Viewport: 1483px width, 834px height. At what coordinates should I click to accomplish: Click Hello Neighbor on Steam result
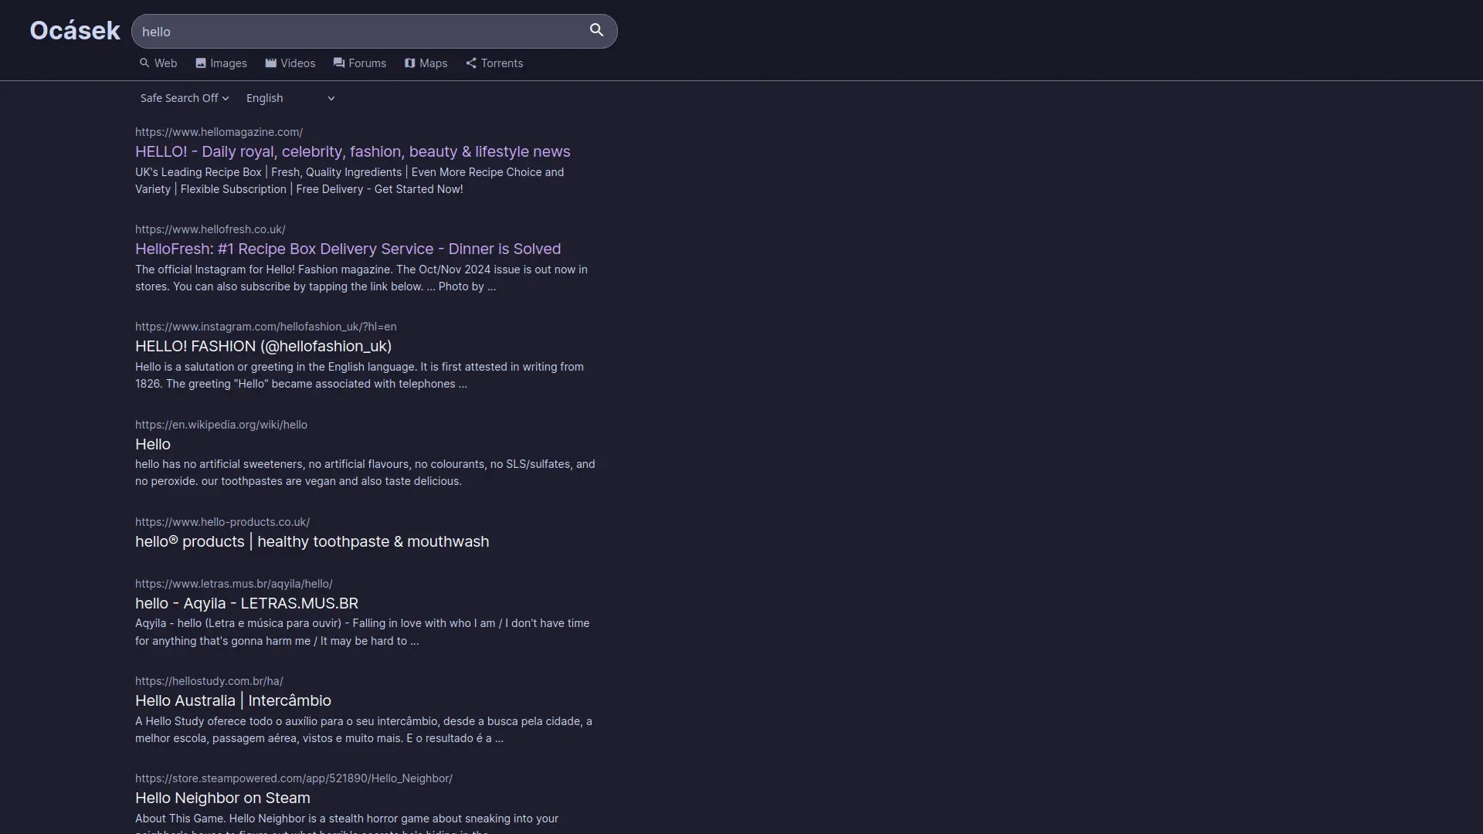point(222,798)
